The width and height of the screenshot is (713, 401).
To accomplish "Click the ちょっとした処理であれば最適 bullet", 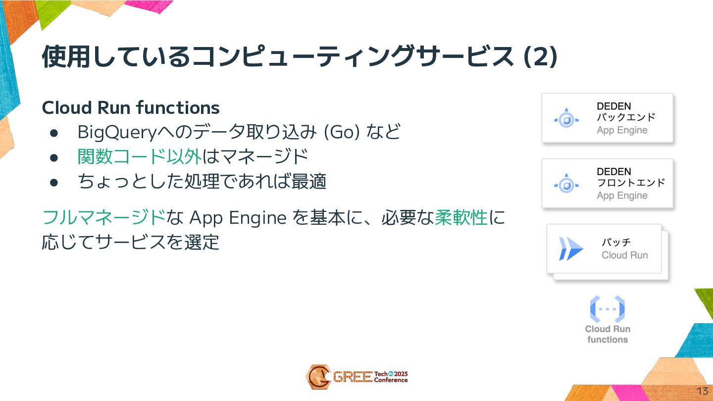I will tap(202, 182).
